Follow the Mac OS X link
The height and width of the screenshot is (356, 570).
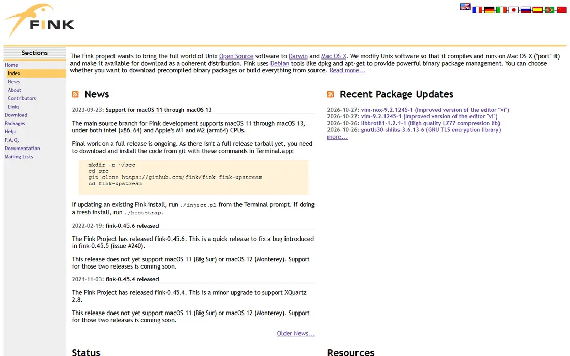tap(334, 56)
